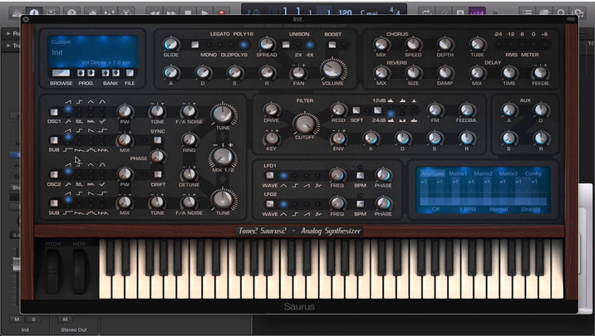This screenshot has height=336, width=595.
Task: Click the RING modulation knob
Action: point(189,139)
